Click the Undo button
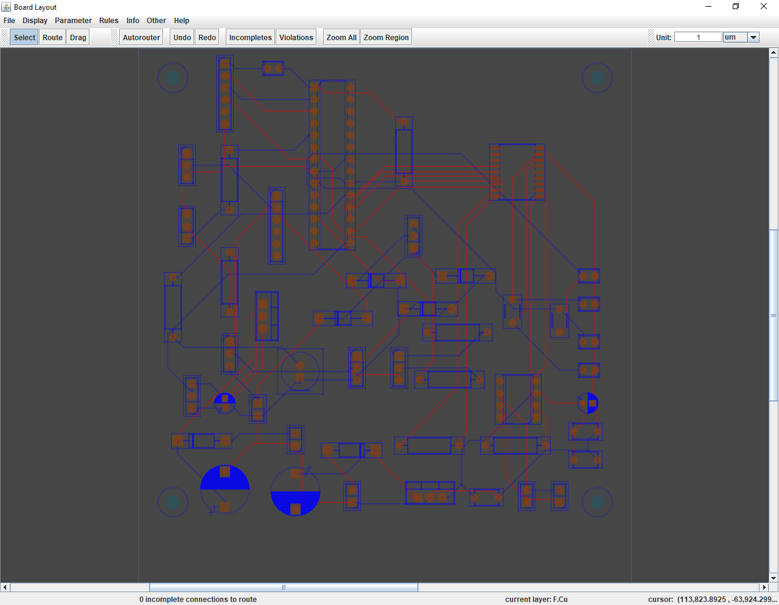Screen dimensions: 779x605 (x=182, y=37)
